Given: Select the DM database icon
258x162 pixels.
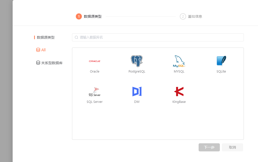Looking at the screenshot, I should (137, 91).
